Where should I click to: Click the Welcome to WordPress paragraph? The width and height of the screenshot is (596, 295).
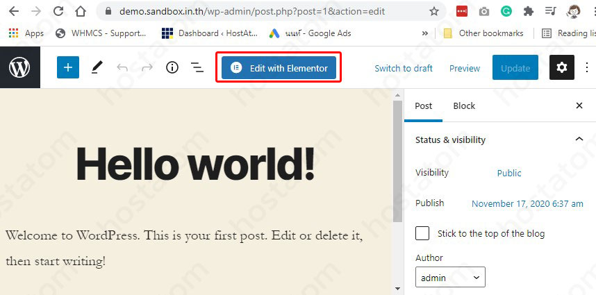(x=184, y=248)
